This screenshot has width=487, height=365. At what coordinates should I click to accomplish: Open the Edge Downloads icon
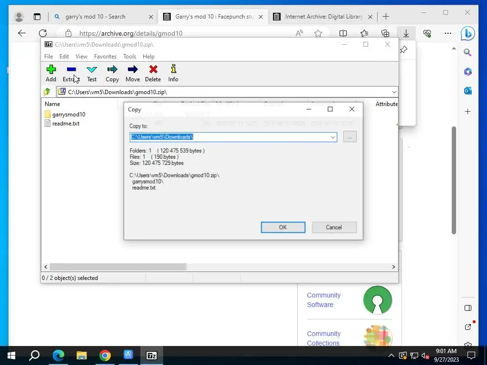pos(406,33)
